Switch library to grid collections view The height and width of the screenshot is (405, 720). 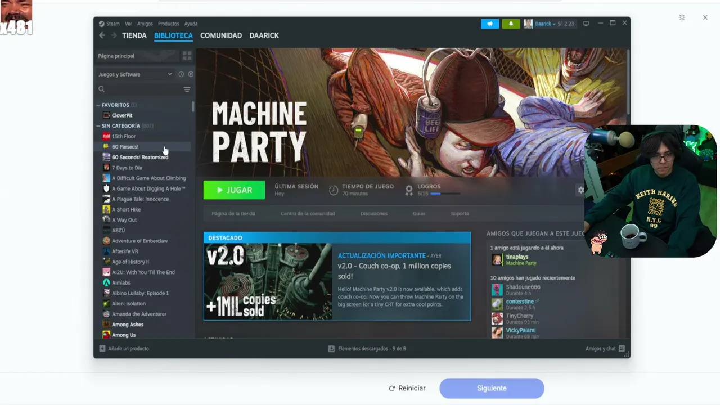point(187,56)
